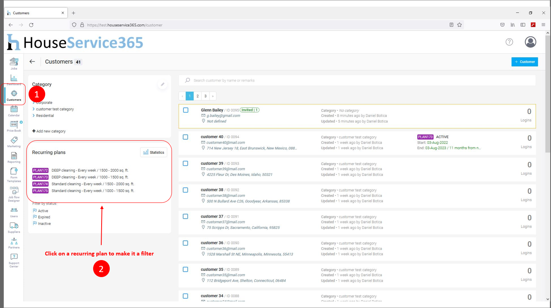
Task: Select the customer 39 checkbox
Action: click(x=185, y=163)
